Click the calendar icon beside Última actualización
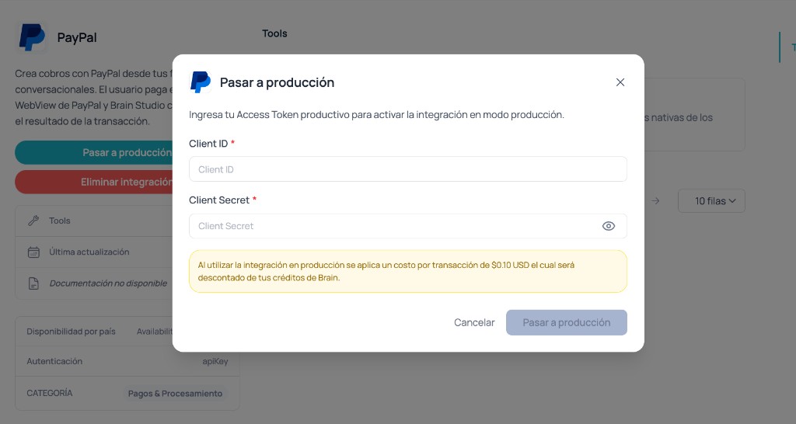The width and height of the screenshot is (796, 424). (x=33, y=252)
